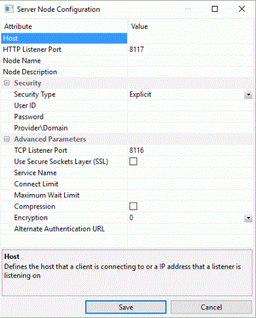
Task: Click the User ID value field
Action: tap(191, 106)
